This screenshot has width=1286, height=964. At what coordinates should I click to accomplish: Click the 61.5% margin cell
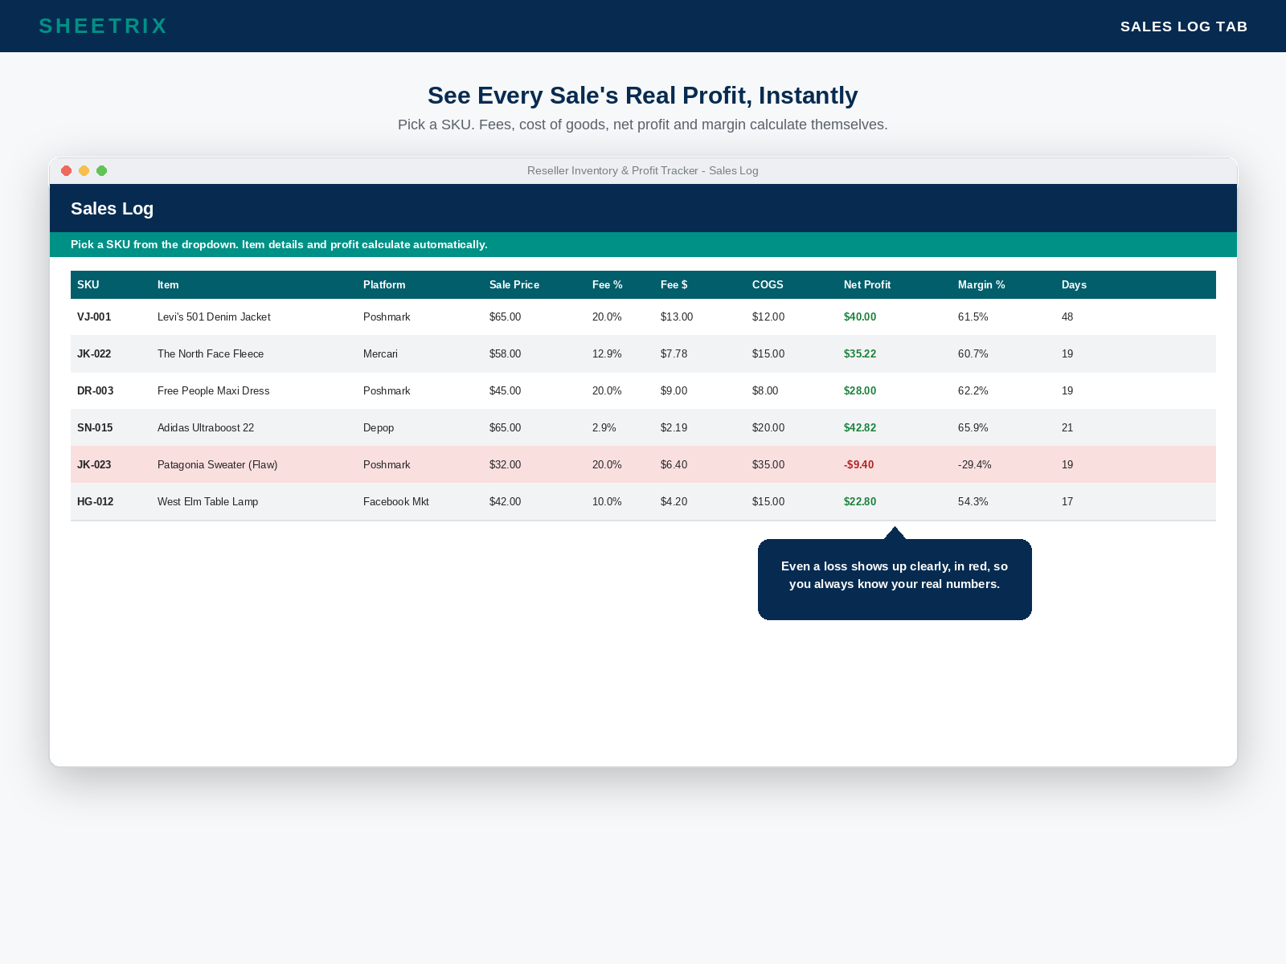[x=973, y=317]
